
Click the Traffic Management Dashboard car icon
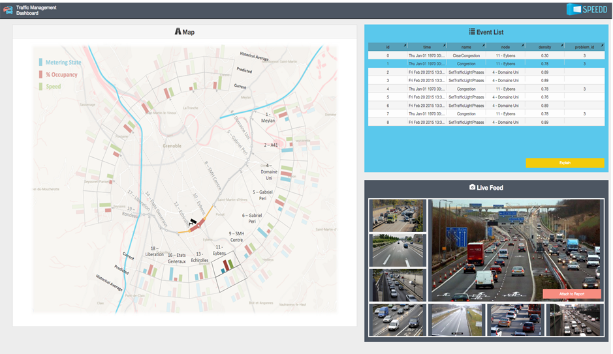pyautogui.click(x=8, y=10)
